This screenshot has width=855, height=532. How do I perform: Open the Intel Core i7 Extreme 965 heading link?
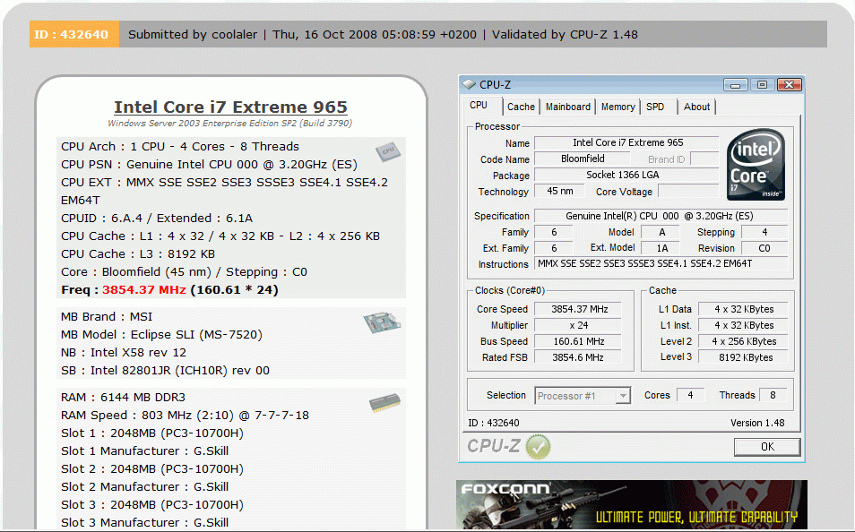click(x=230, y=107)
